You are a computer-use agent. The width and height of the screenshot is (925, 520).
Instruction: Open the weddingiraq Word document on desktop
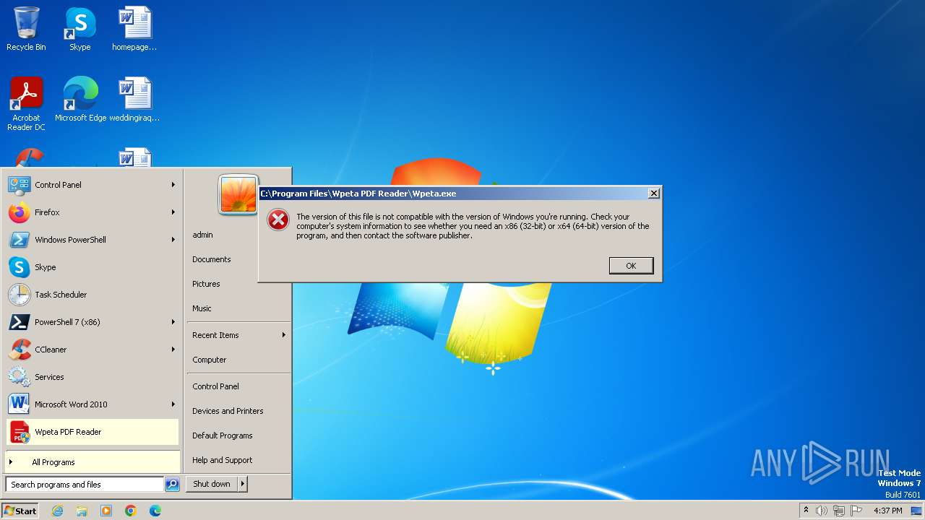tap(134, 99)
